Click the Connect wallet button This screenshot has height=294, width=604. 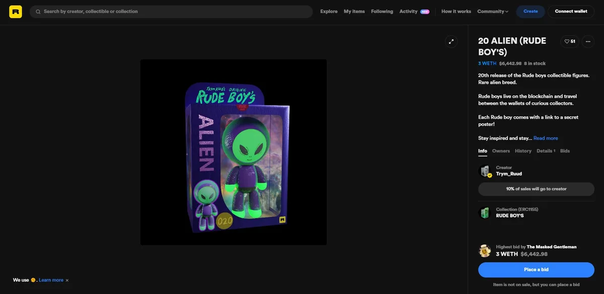(x=571, y=12)
